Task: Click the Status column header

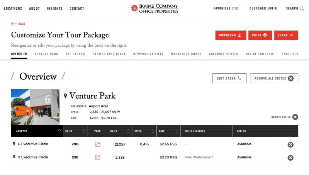Action: point(241,131)
